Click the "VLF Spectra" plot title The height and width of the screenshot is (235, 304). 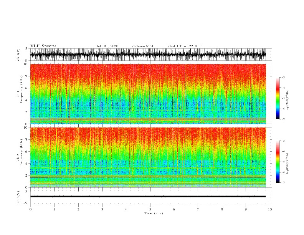pyautogui.click(x=43, y=46)
